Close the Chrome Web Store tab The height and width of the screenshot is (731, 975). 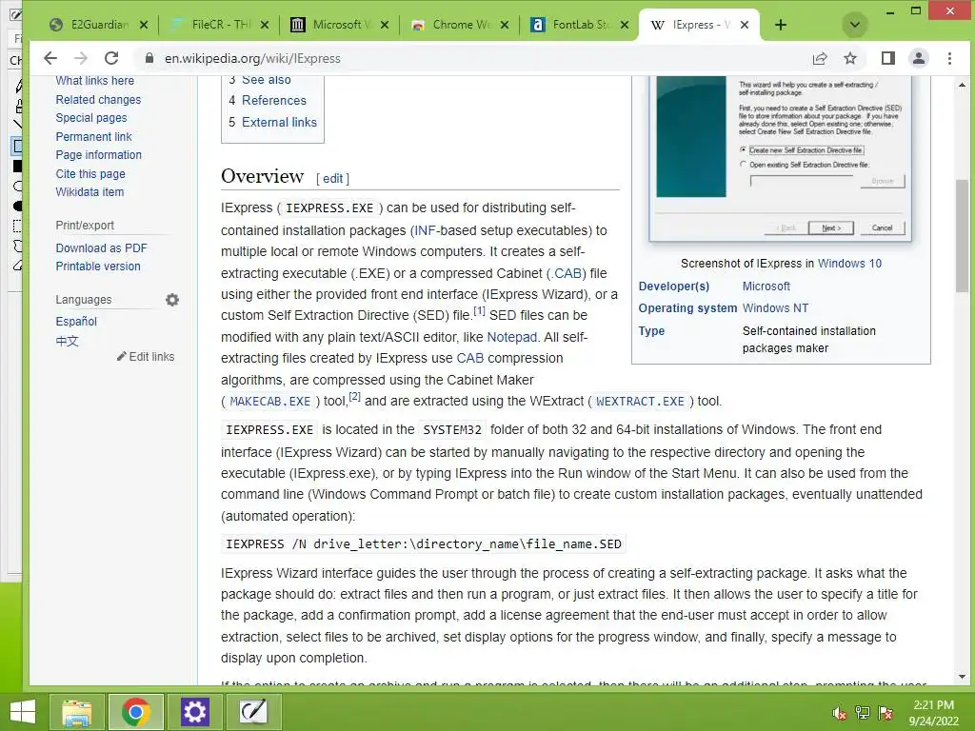click(x=505, y=25)
